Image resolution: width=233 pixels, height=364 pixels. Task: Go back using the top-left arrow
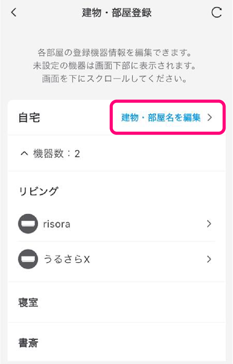14,13
